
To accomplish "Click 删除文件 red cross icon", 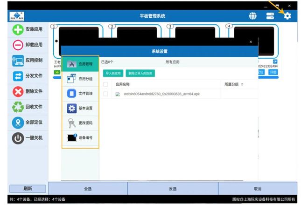I will 18,91.
